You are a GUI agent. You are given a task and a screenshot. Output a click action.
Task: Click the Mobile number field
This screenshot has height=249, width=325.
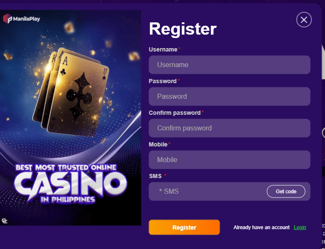point(229,160)
